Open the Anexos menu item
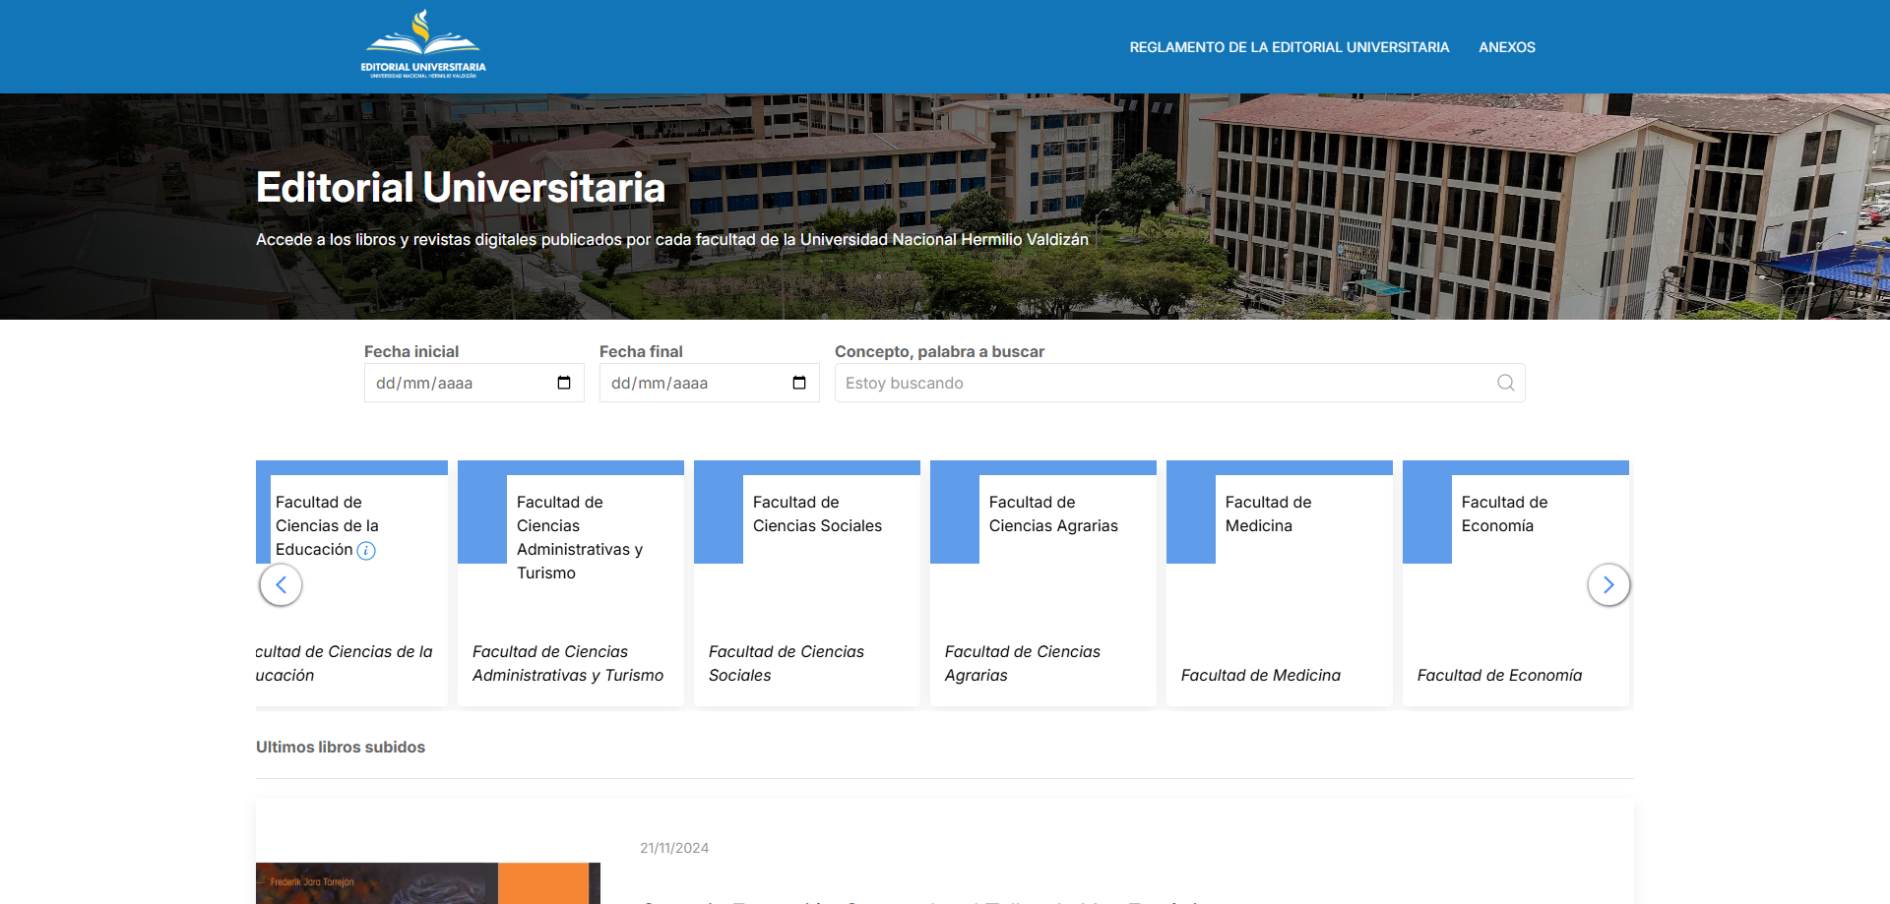Viewport: 1890px width, 904px height. (1506, 47)
